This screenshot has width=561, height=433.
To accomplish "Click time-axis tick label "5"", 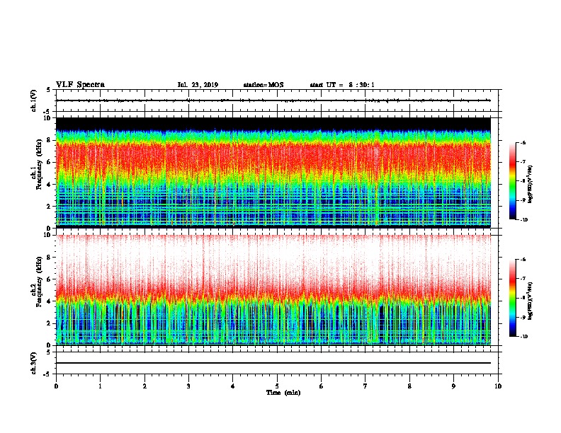I will pyautogui.click(x=277, y=386).
